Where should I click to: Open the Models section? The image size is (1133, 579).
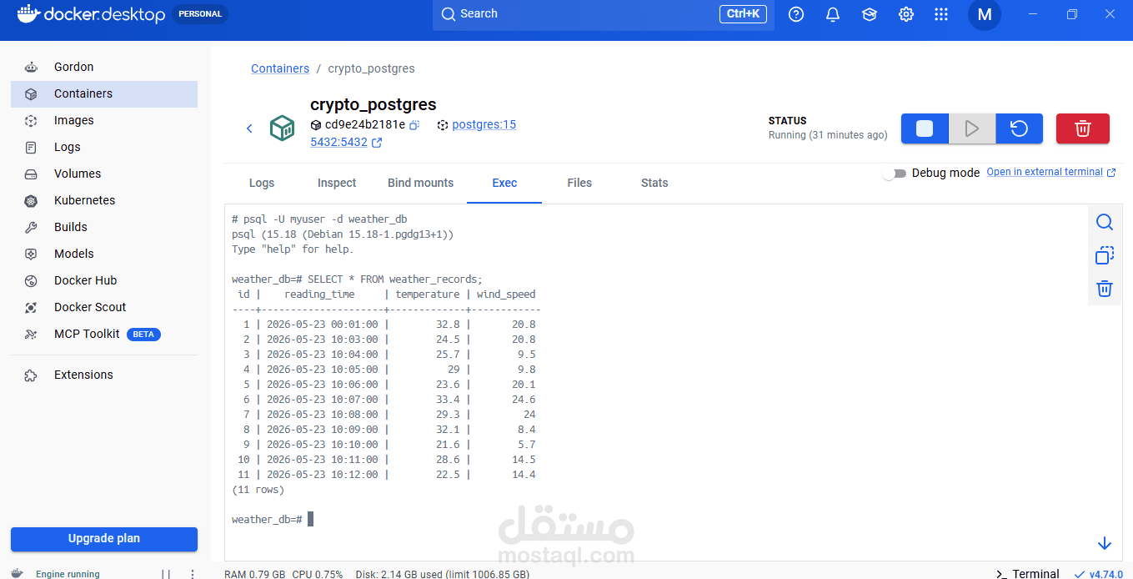click(x=104, y=254)
